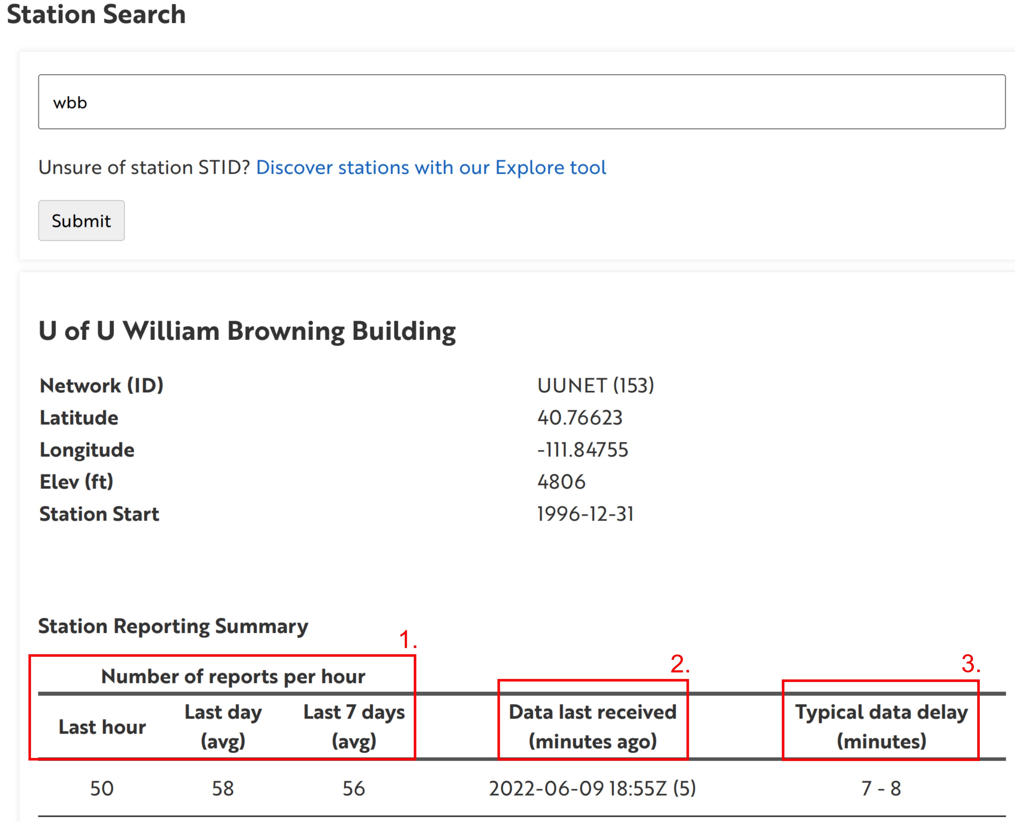1015x822 pixels.
Task: Click the Last hour column header
Action: 102,727
